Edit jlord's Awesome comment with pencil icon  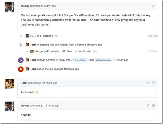click(148, 83)
